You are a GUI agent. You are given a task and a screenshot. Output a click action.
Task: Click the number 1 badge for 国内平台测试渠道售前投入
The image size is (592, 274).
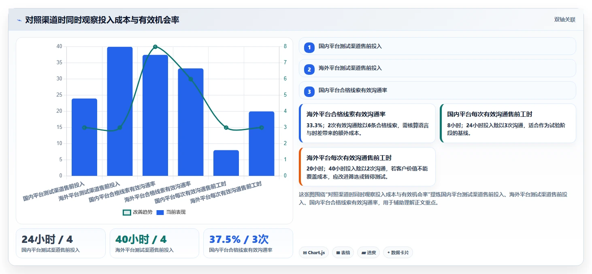(x=309, y=48)
